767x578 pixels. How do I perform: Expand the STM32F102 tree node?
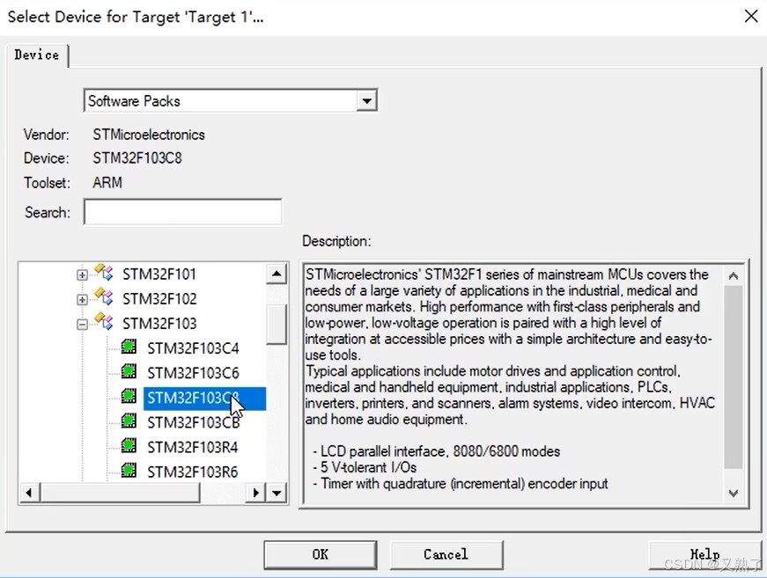[82, 299]
